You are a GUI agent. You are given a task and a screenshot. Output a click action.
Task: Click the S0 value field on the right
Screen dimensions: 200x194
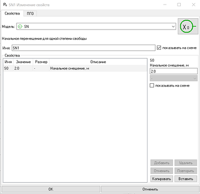point(174,71)
